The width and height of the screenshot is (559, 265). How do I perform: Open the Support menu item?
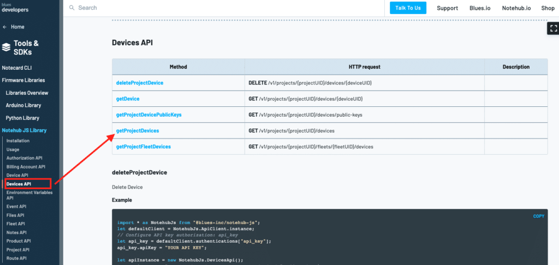click(x=447, y=8)
